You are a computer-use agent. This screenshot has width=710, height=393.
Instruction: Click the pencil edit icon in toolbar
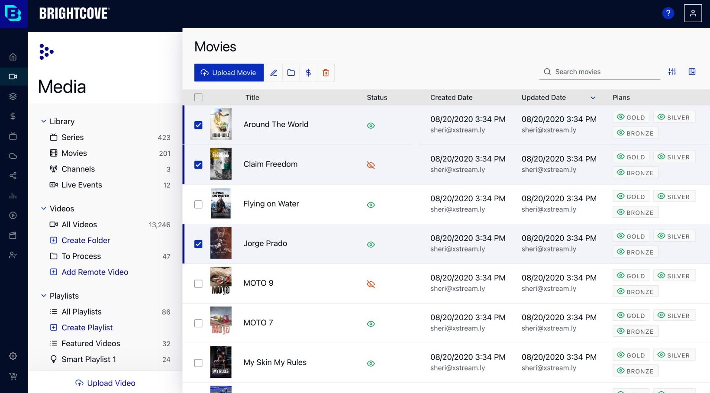274,73
